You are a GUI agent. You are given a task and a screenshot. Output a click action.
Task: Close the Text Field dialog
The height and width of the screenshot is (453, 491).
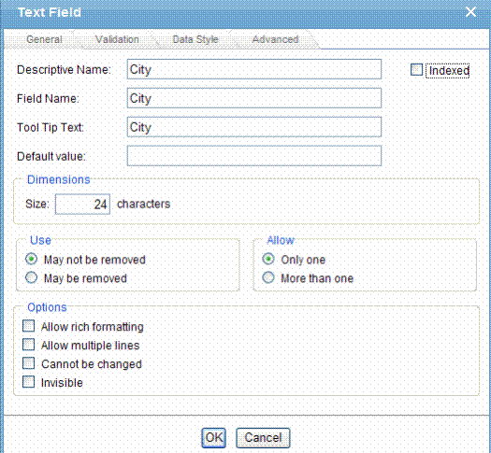tap(470, 12)
